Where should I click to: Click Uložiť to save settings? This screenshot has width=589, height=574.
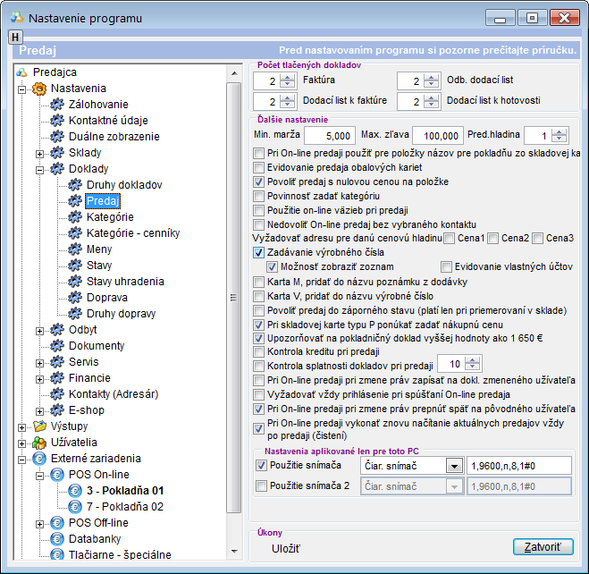click(x=286, y=547)
